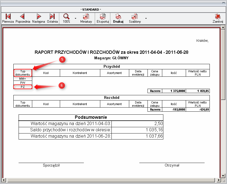Expand the zoom level dropdown arrow
Viewport: 227px width, 184px height.
(75, 18)
